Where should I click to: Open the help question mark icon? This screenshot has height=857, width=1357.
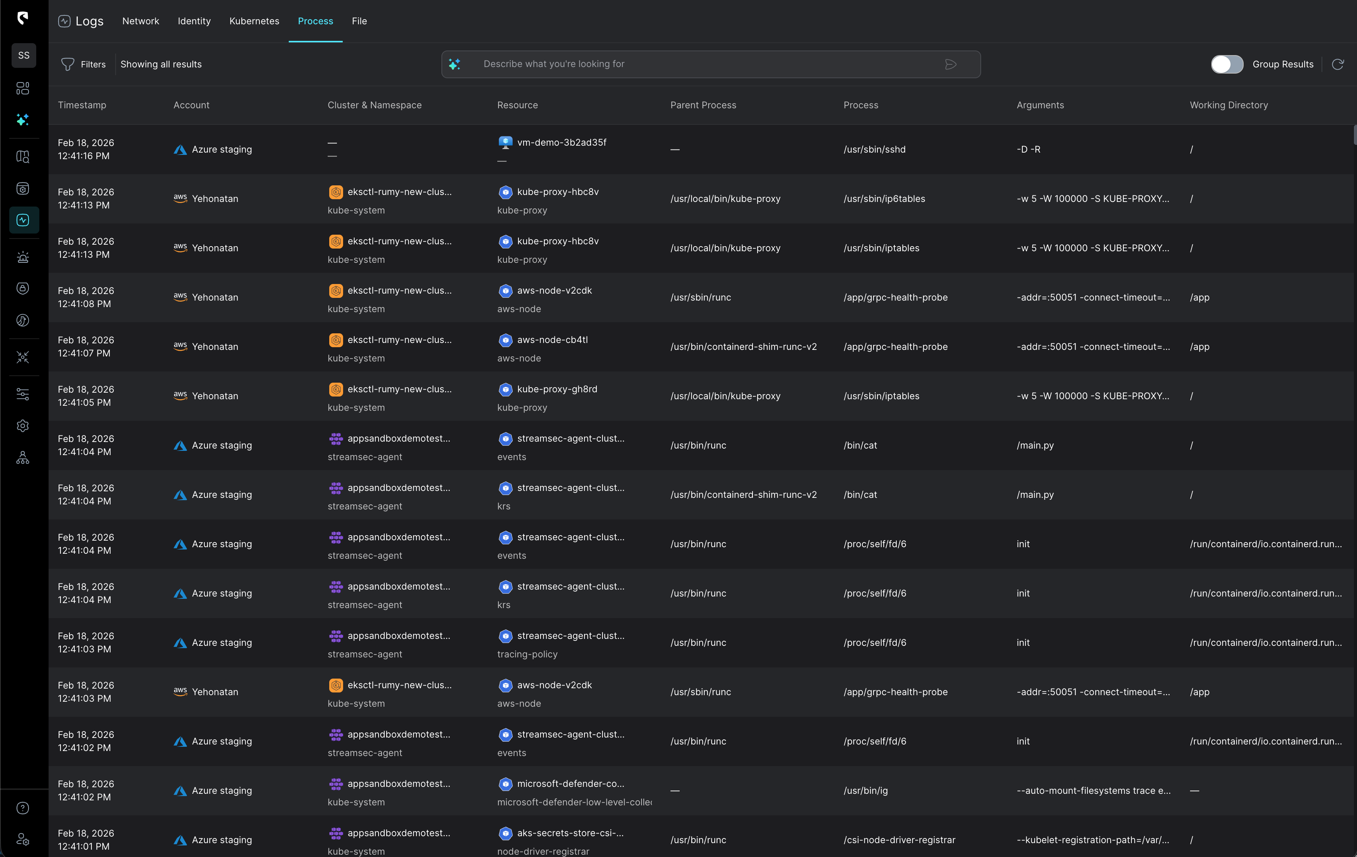click(22, 808)
